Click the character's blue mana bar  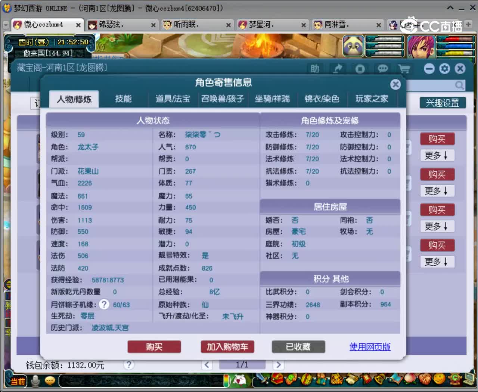pyautogui.click(x=455, y=47)
